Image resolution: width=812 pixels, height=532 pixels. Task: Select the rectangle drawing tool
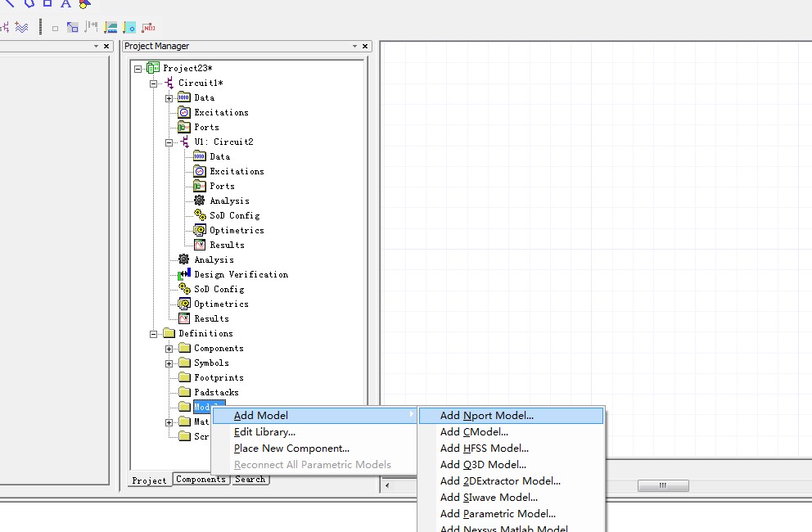pos(47,2)
